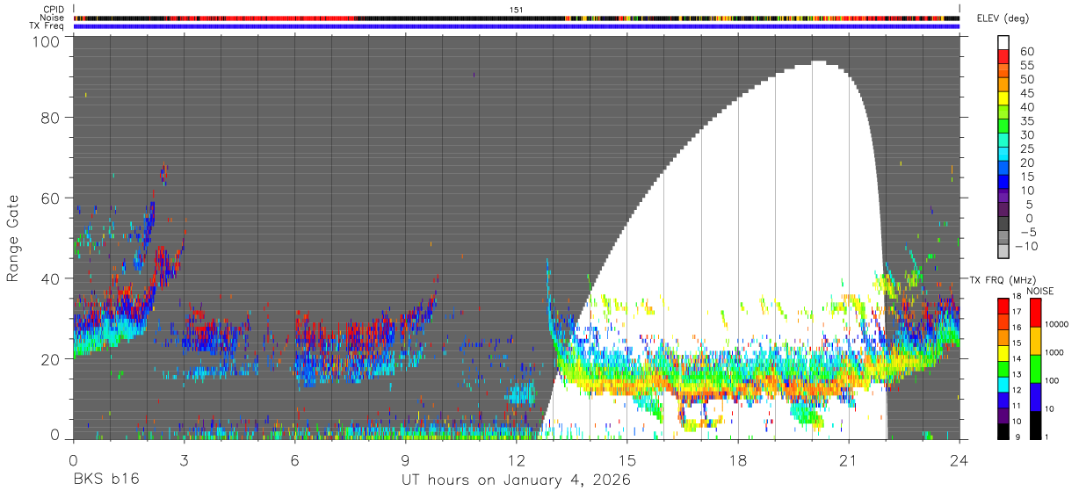Click the "TX Freq" label beside the top bar

tap(47, 25)
